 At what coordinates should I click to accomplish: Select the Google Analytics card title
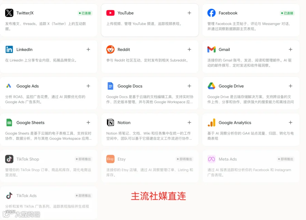click(235, 123)
